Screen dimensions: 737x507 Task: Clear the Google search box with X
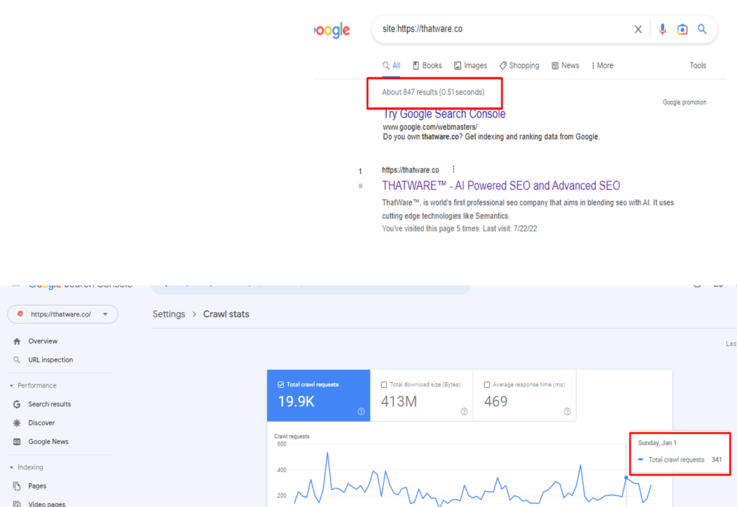tap(638, 29)
